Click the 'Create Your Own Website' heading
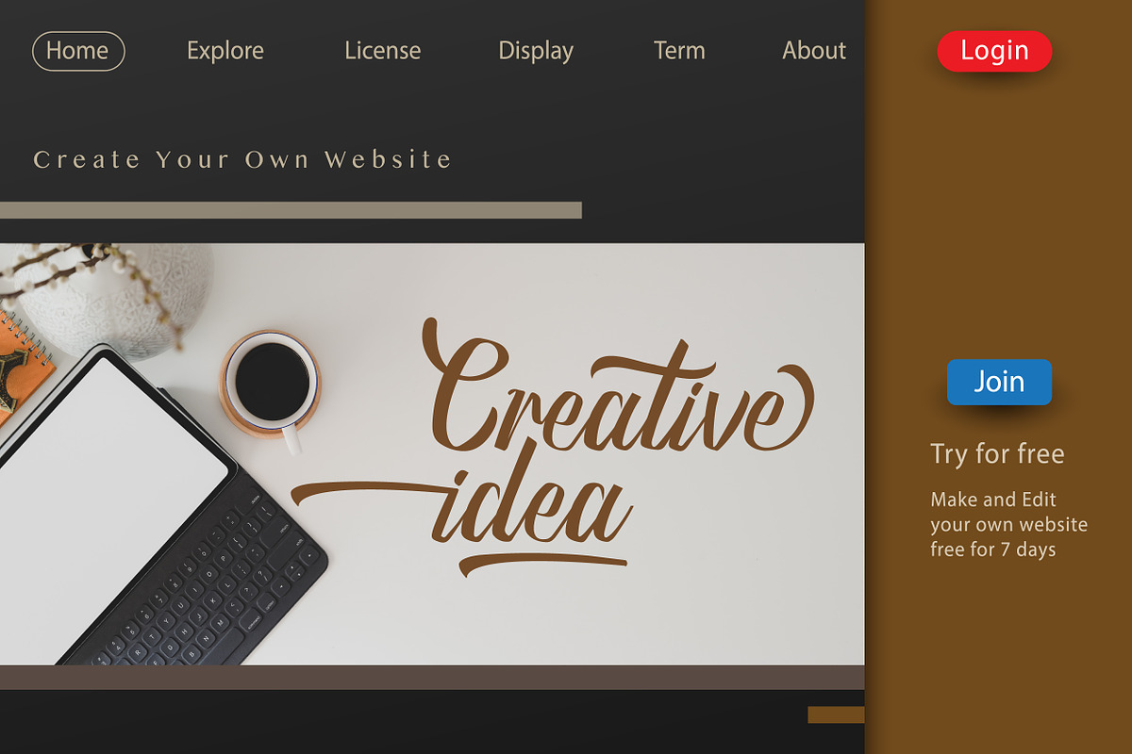Image resolution: width=1132 pixels, height=754 pixels. (x=243, y=159)
